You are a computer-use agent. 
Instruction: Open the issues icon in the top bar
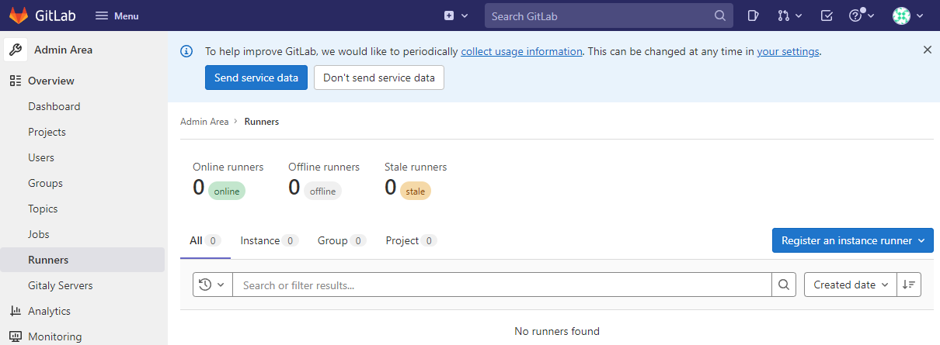coord(753,16)
